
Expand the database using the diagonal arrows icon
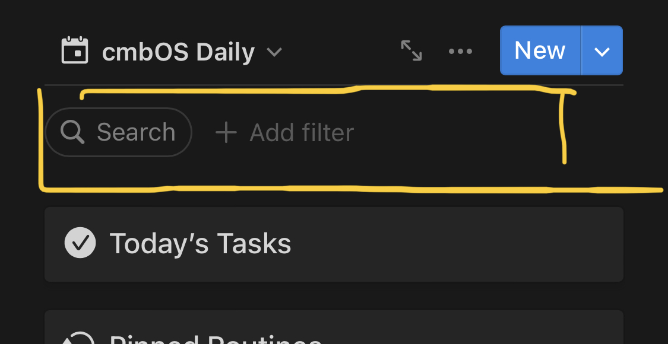tap(411, 51)
